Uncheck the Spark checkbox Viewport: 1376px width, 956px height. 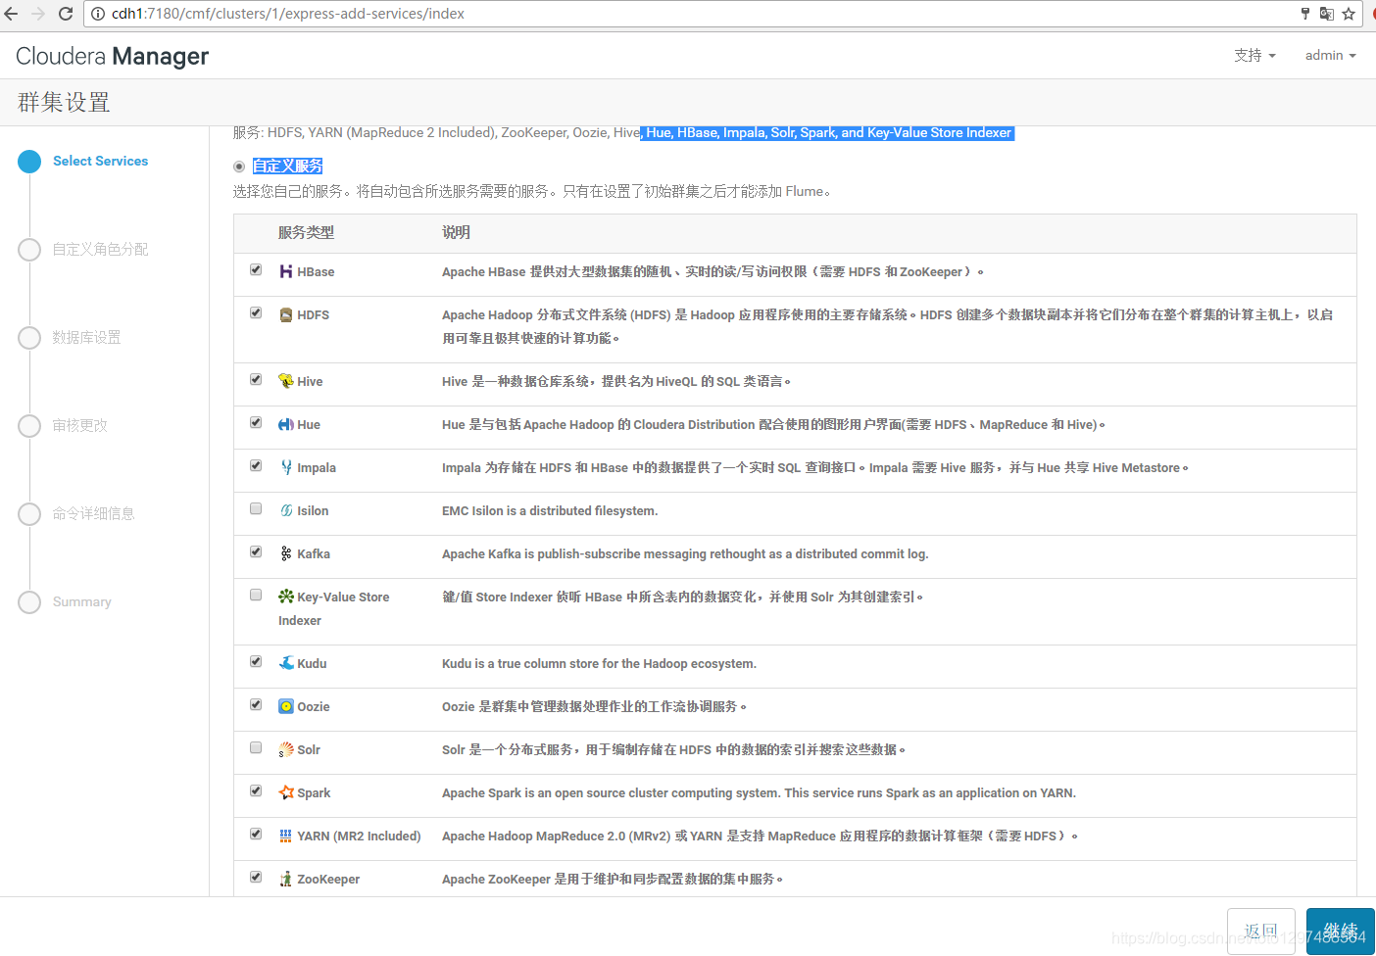tap(256, 790)
